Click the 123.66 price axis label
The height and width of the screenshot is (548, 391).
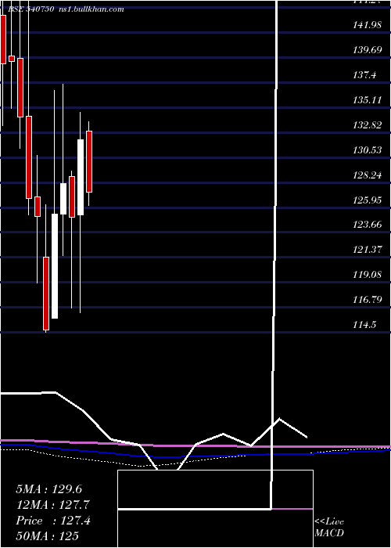pyautogui.click(x=367, y=225)
